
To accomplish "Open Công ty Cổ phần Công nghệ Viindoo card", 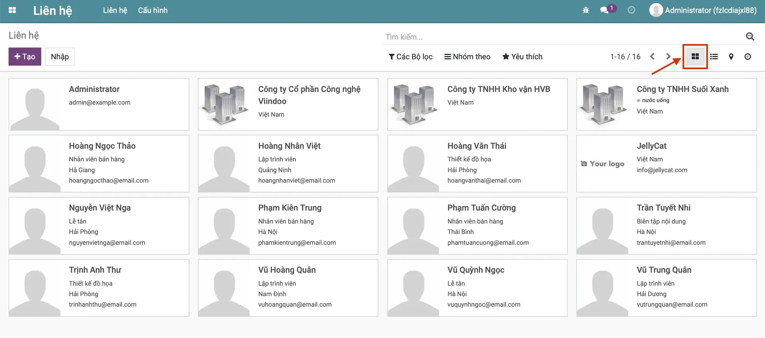I will 288,104.
